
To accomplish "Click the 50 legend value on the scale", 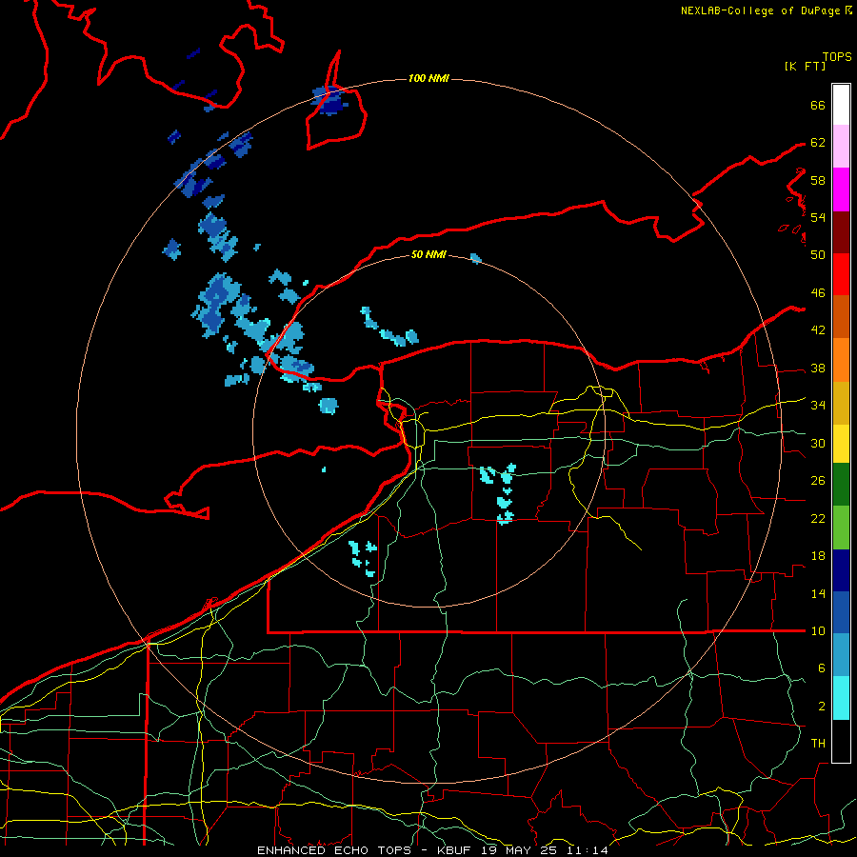I will click(x=818, y=254).
